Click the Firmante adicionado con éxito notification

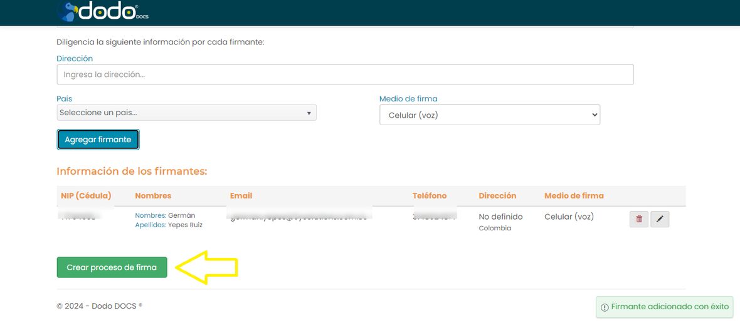pos(665,307)
